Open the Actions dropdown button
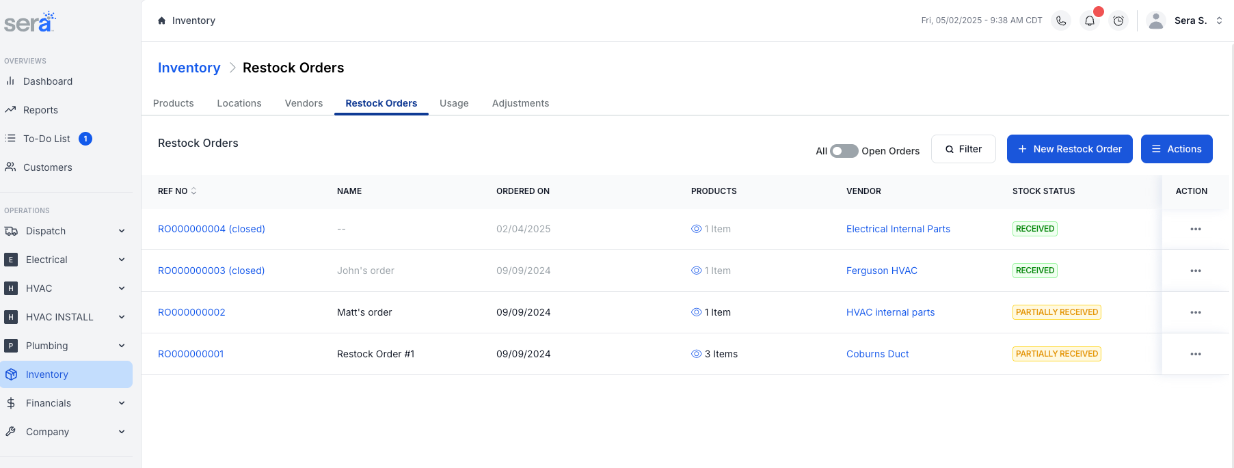 tap(1177, 149)
